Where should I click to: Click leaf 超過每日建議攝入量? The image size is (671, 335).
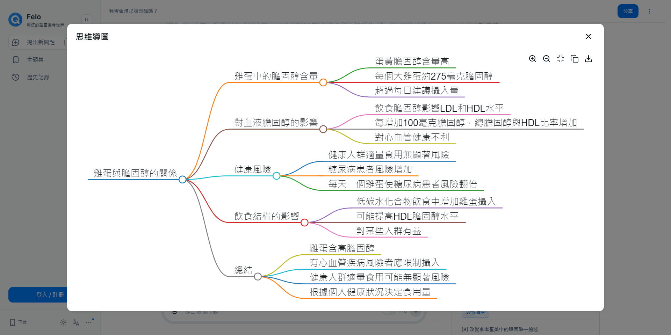pos(417,90)
